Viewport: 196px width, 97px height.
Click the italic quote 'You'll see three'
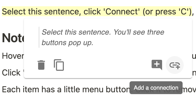139,32
